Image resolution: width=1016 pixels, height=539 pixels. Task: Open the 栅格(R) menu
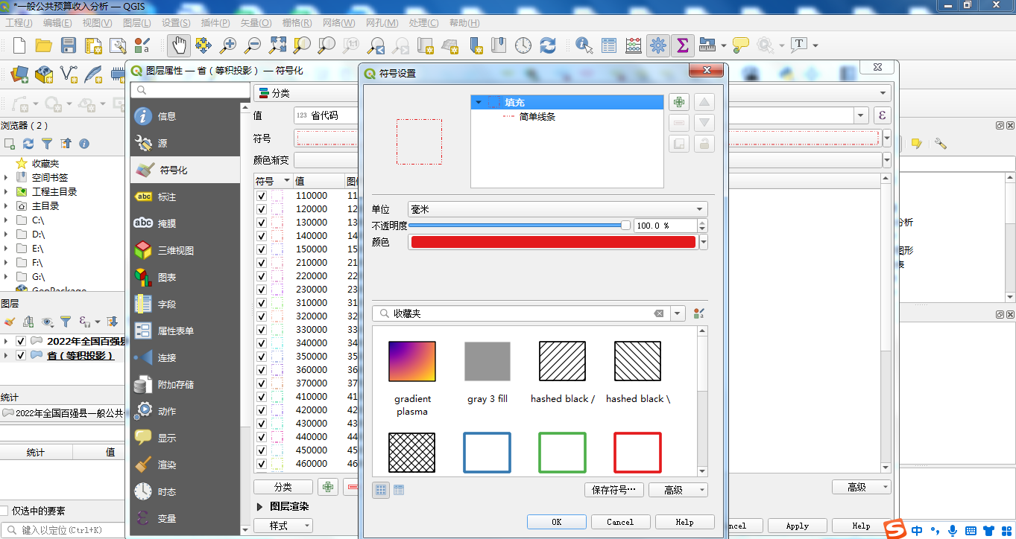click(297, 23)
